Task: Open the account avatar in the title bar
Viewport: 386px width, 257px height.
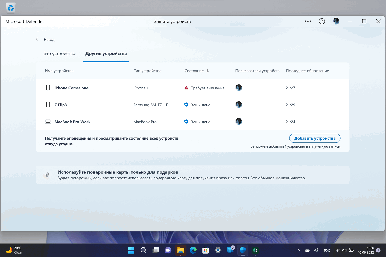Action: tap(336, 21)
